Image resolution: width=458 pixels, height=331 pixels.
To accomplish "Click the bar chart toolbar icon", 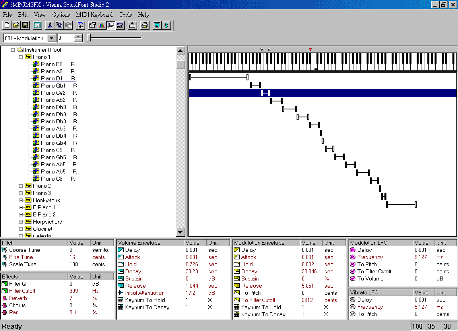I will (x=102, y=25).
